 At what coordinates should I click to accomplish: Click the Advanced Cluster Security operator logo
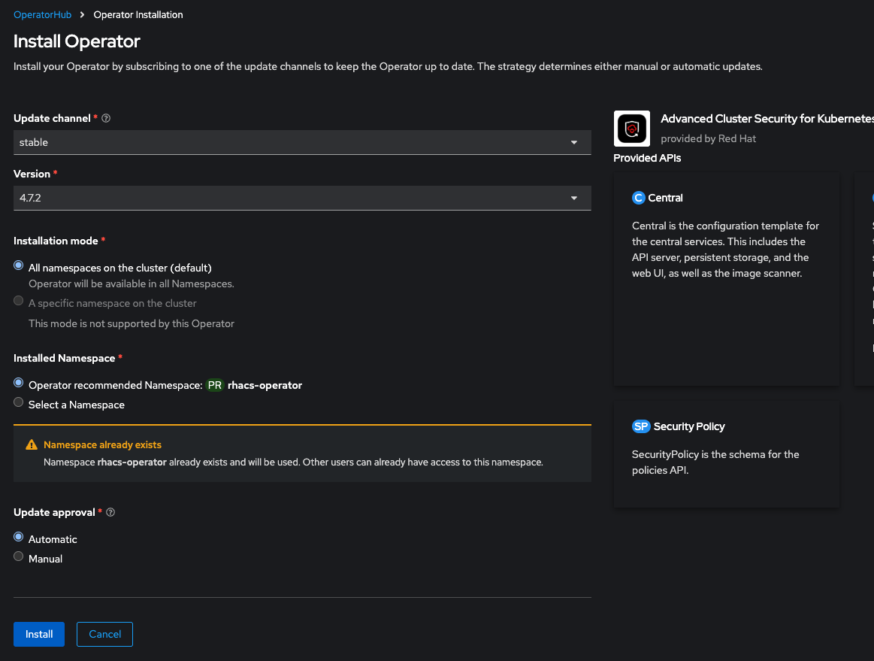coord(631,129)
